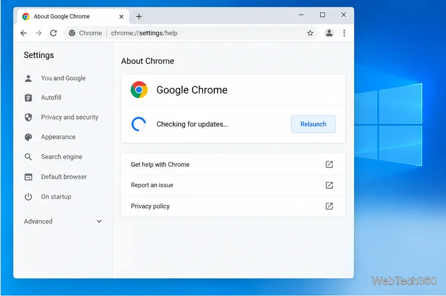This screenshot has width=446, height=296.
Task: Reload the page with the refresh icon
Action: coord(54,33)
